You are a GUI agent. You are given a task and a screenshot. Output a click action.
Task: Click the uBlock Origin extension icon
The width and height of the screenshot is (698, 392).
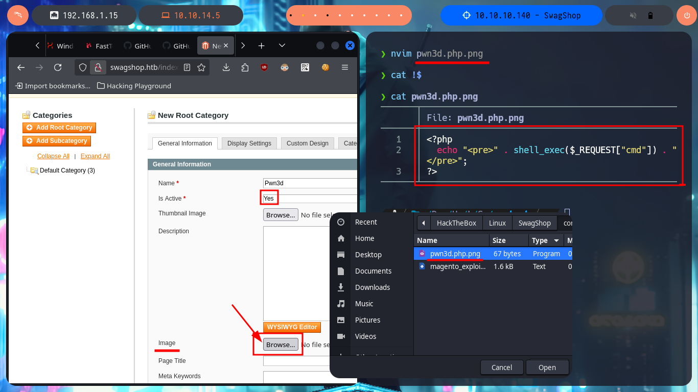264,67
